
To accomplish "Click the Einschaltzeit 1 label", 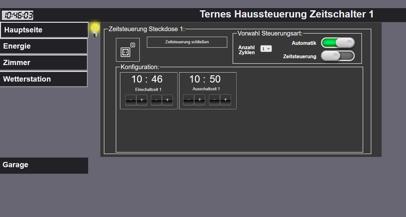I will (x=148, y=89).
